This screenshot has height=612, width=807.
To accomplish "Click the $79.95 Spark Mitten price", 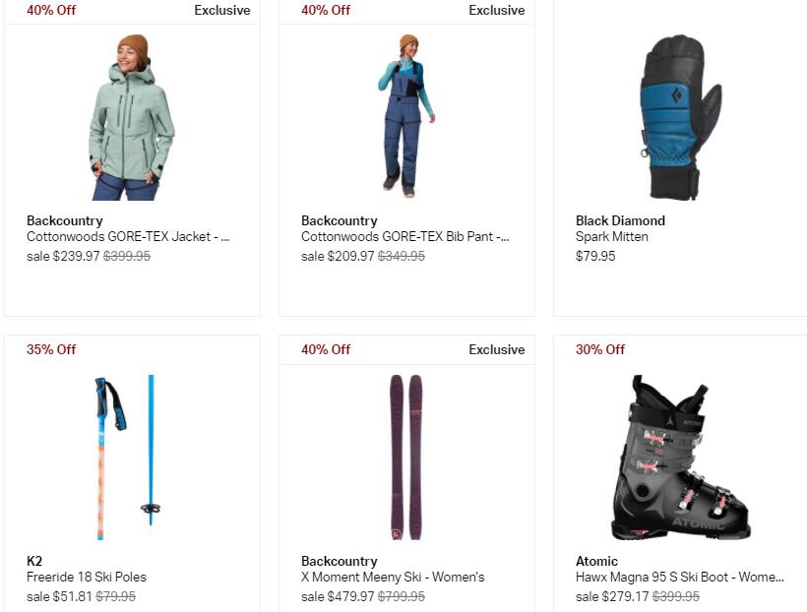I will point(595,257).
